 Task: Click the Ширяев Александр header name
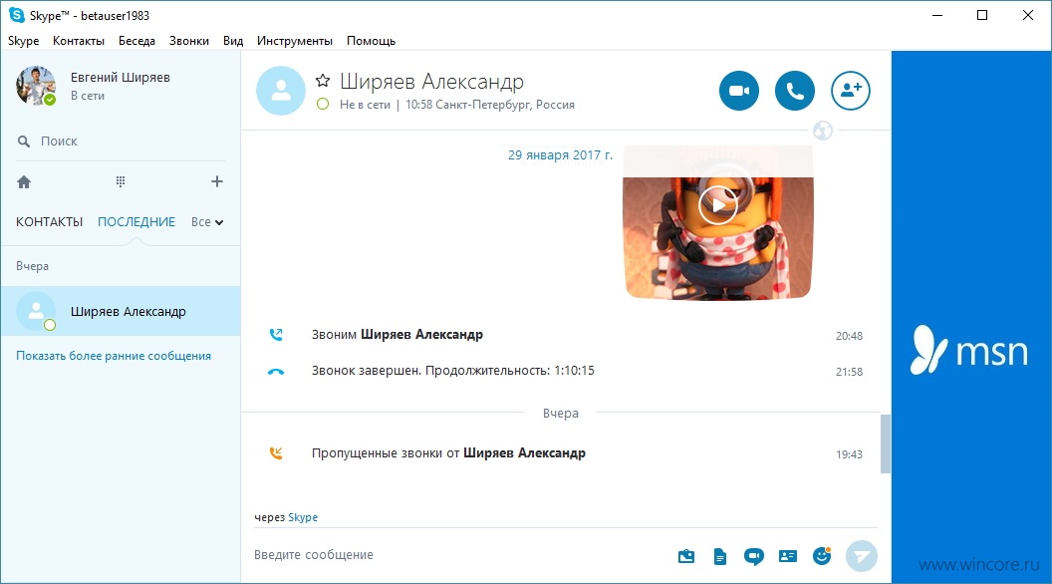[x=432, y=82]
